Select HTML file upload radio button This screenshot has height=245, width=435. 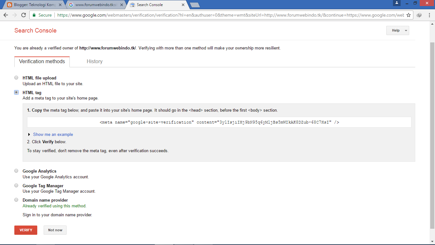coord(16,78)
